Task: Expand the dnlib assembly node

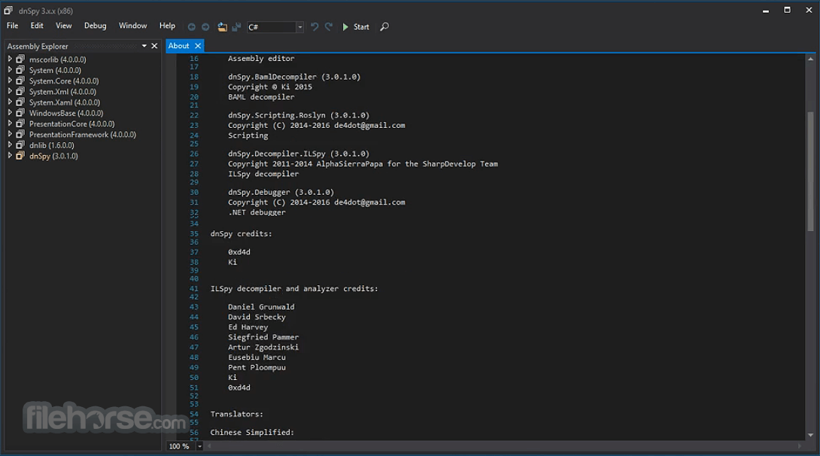Action: pos(10,145)
